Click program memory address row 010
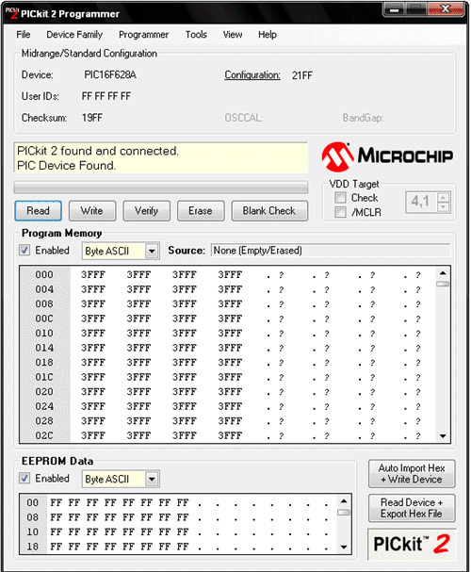Image resolution: width=471 pixels, height=572 pixels. coord(44,333)
